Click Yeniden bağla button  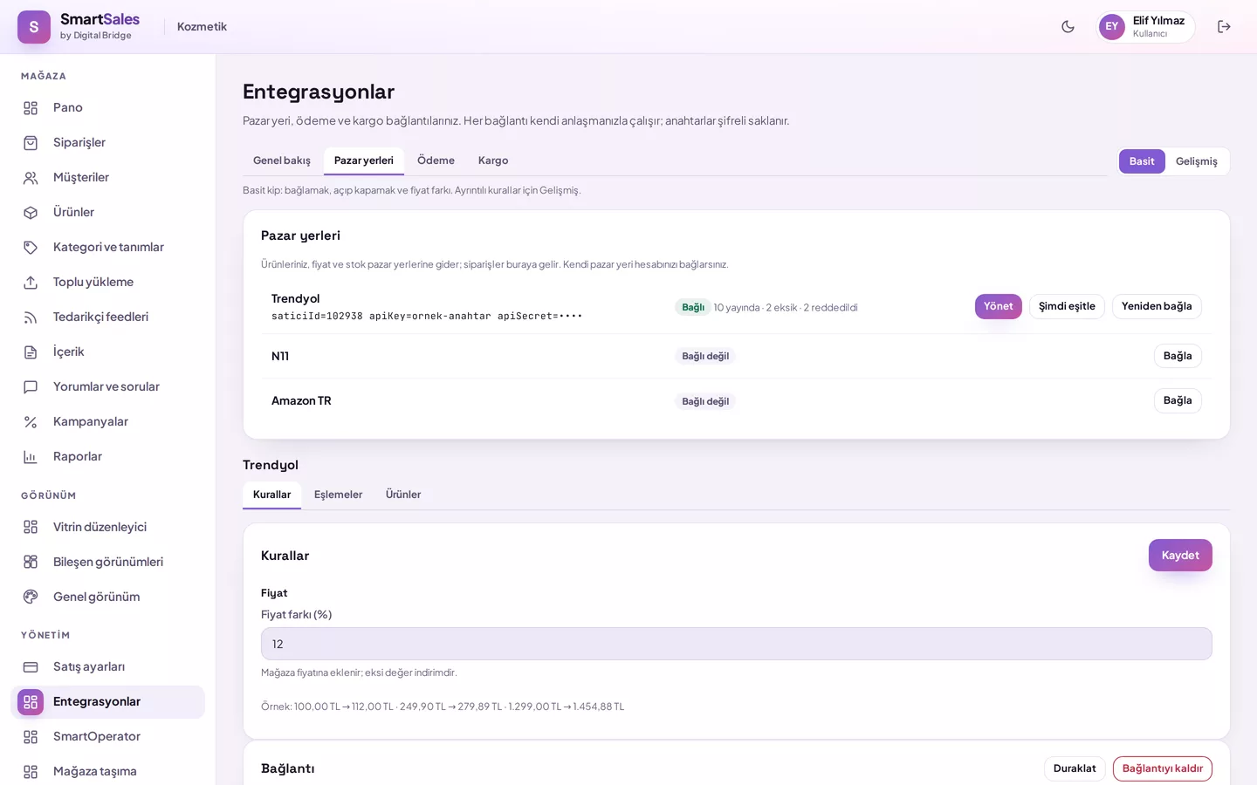click(x=1157, y=306)
